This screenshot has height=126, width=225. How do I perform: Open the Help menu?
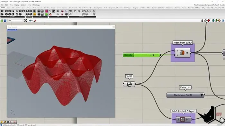tap(29, 5)
